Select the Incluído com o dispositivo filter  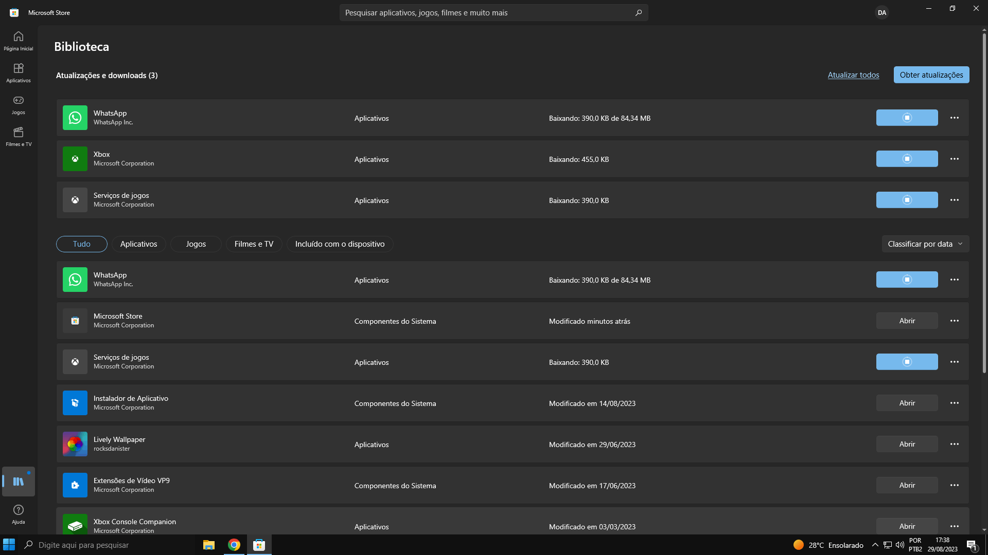point(340,244)
